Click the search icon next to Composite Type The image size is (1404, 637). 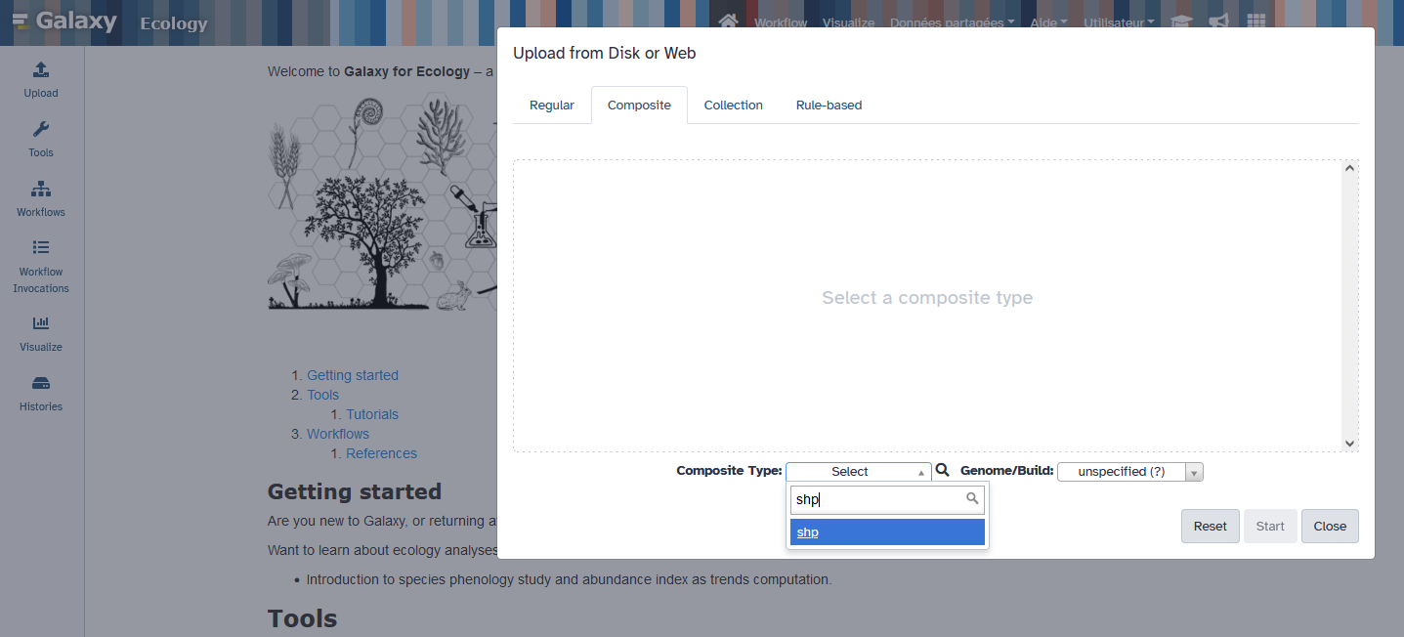(943, 470)
